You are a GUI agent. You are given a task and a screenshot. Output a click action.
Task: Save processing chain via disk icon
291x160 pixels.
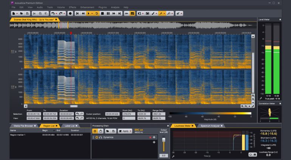point(113,131)
